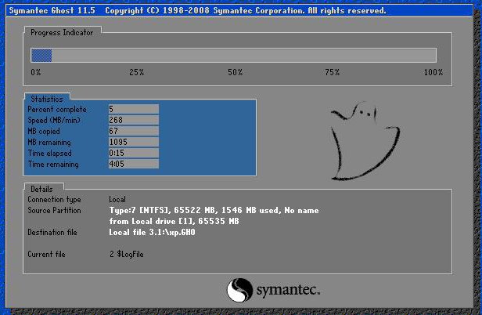
Task: Click the 50% progress scale marker
Action: pos(236,72)
